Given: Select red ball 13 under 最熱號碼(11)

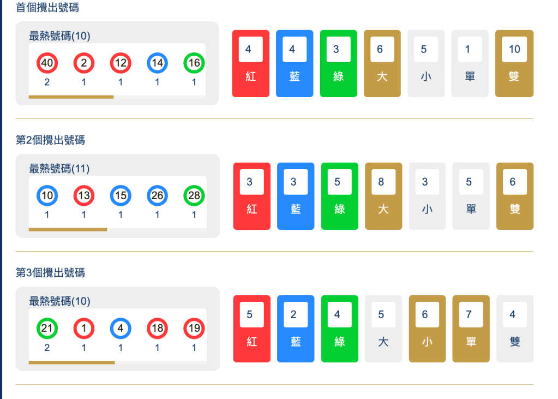Looking at the screenshot, I should coord(83,195).
